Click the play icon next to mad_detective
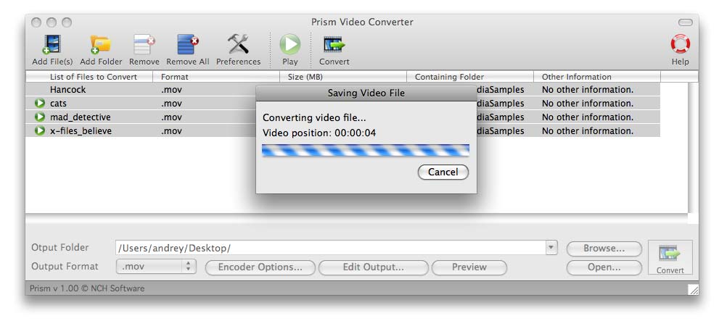Screen dimensions: 719x321 click(x=40, y=117)
